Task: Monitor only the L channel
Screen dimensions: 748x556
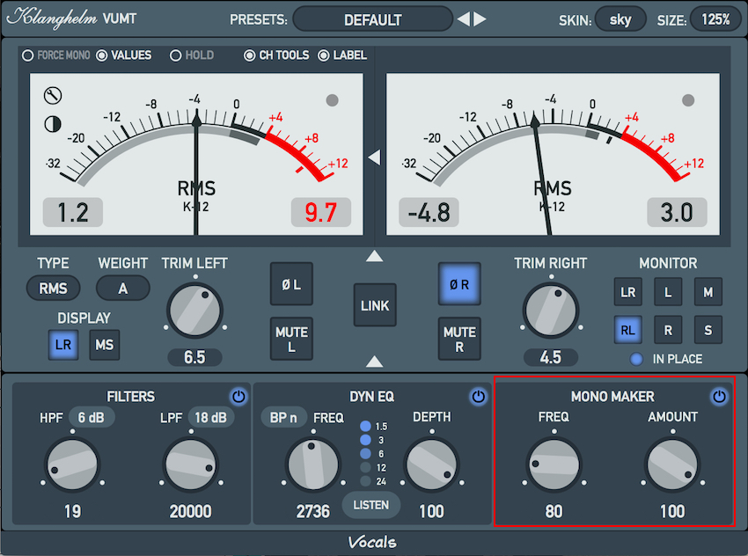Action: [668, 292]
